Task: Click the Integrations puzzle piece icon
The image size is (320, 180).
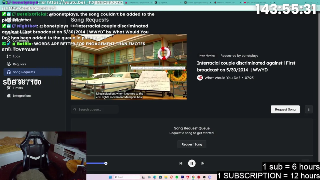Action: (9, 96)
